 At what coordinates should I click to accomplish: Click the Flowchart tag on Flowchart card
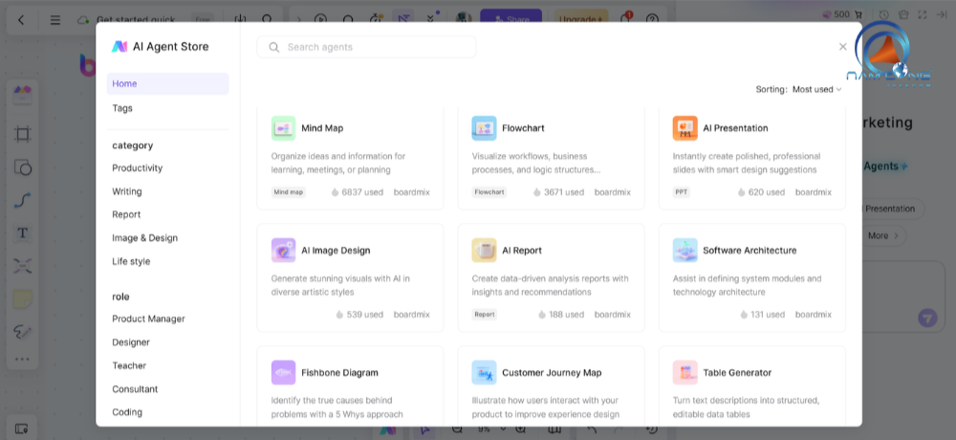(489, 192)
